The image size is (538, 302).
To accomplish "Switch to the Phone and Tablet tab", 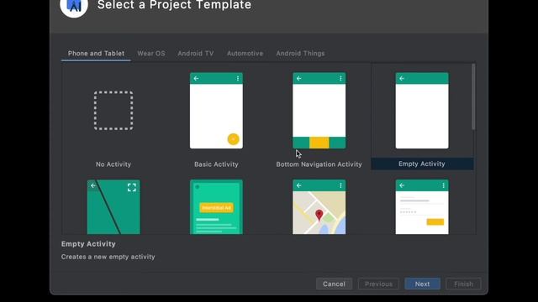I will [96, 54].
